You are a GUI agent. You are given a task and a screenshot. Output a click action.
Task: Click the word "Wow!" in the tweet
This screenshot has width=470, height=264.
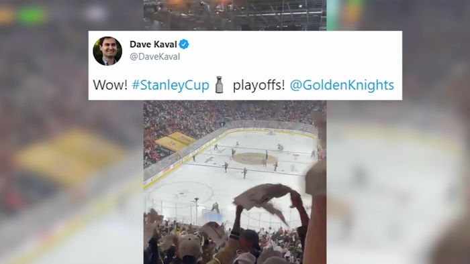tap(110, 85)
